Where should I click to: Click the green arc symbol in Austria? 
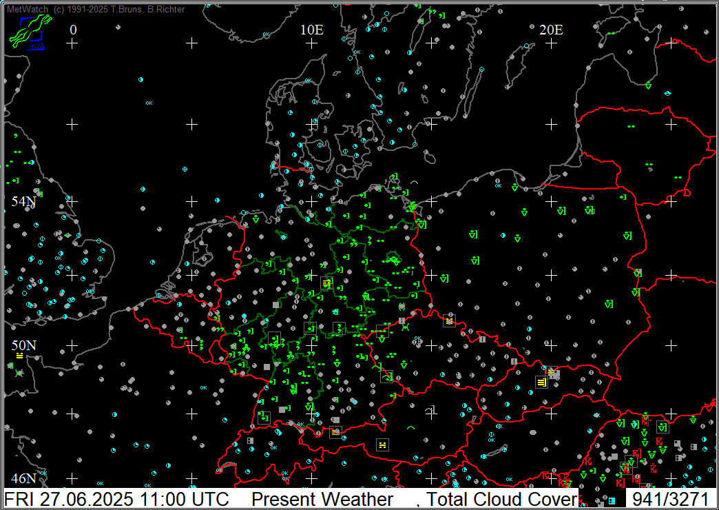click(410, 428)
